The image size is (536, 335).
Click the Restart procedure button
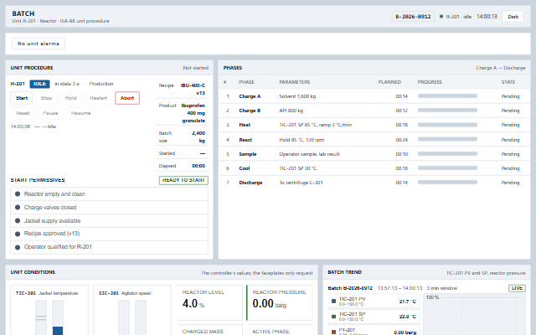click(x=99, y=98)
